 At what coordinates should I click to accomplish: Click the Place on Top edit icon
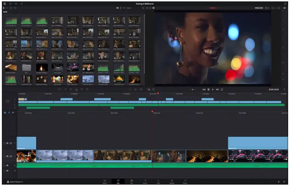[82, 89]
